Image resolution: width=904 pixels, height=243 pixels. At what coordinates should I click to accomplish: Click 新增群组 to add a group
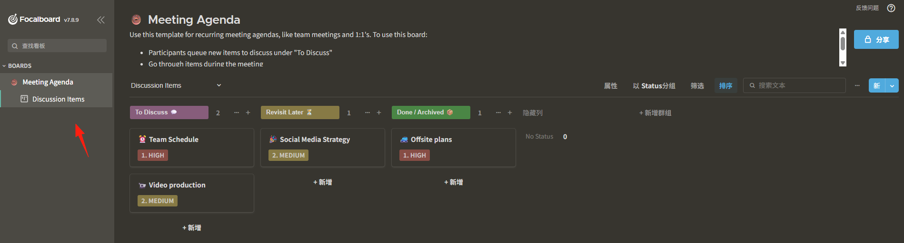click(x=655, y=113)
